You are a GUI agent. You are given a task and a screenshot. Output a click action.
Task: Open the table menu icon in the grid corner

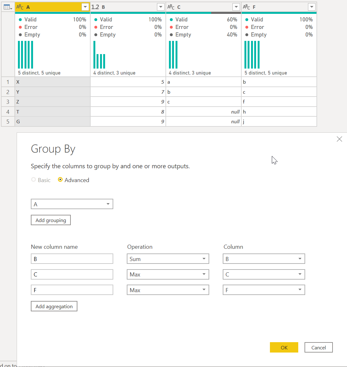[x=8, y=7]
